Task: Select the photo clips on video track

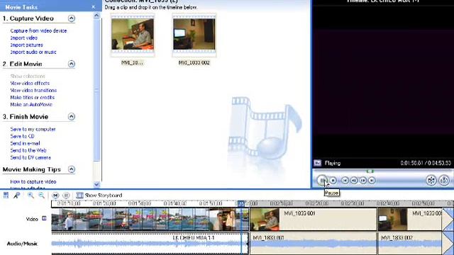Action: (x=150, y=219)
